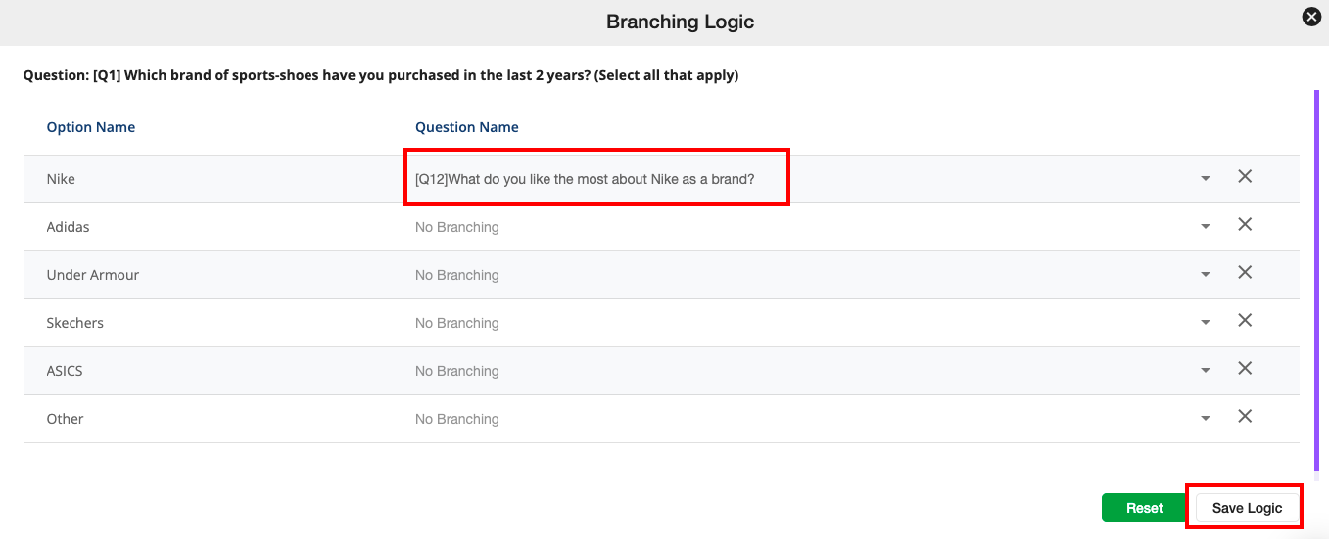Click the Other option label
Screen dimensions: 1329x539
tap(66, 419)
